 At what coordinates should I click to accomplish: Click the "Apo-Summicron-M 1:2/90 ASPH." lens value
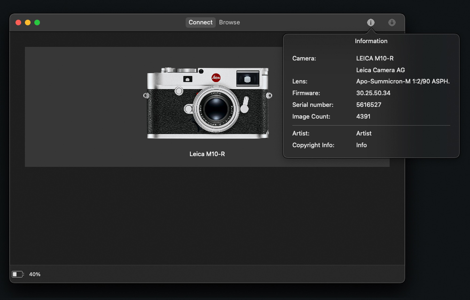click(403, 81)
